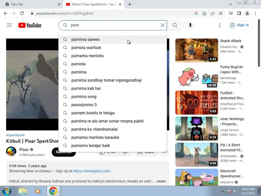Choose suggestion 'purnima kab hai'
The width and height of the screenshot is (261, 196).
click(112, 89)
